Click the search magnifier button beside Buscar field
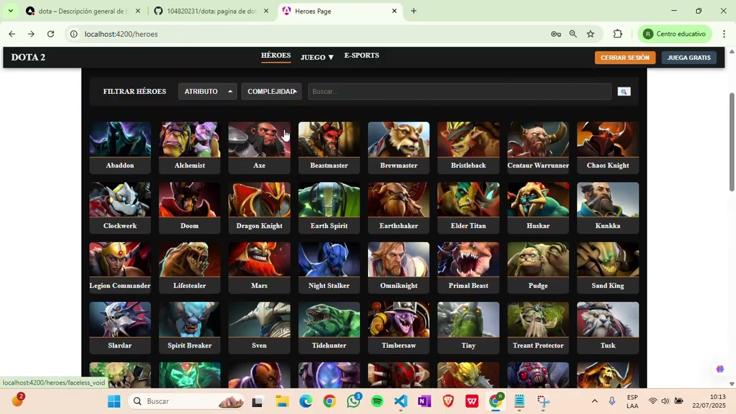 pyautogui.click(x=624, y=91)
